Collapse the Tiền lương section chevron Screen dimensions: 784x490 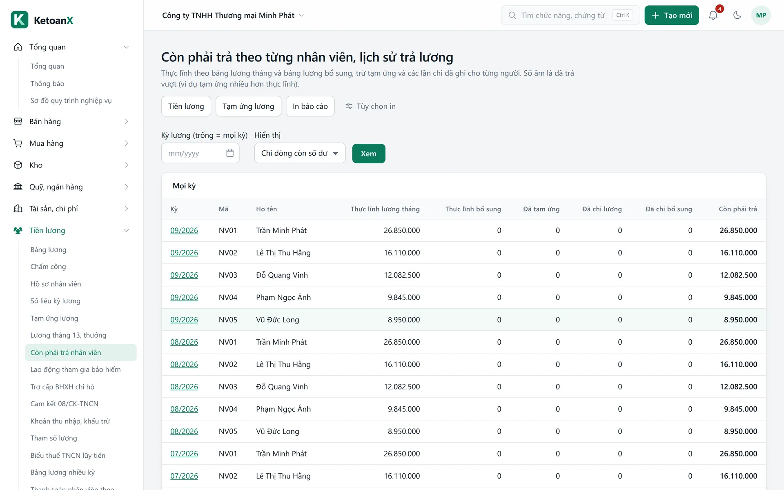coord(126,231)
